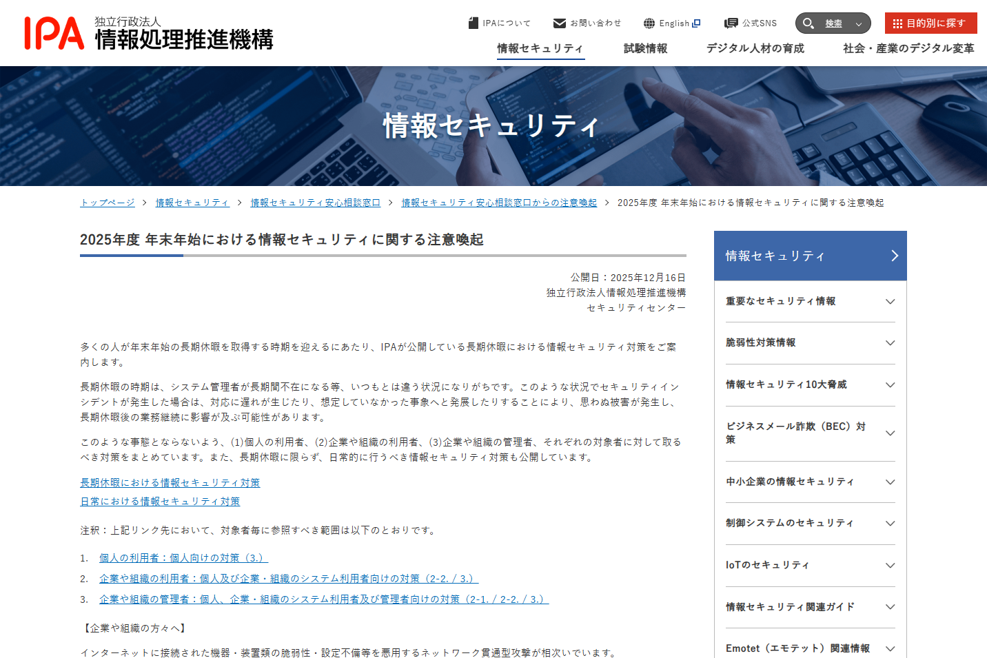Expand 脆弱性対策情報 in the sidebar
987x658 pixels.
tap(890, 343)
